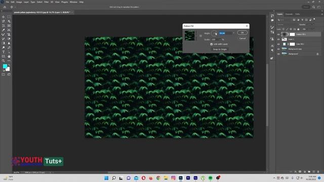Open the taskbar Search icon

[x=114, y=178]
